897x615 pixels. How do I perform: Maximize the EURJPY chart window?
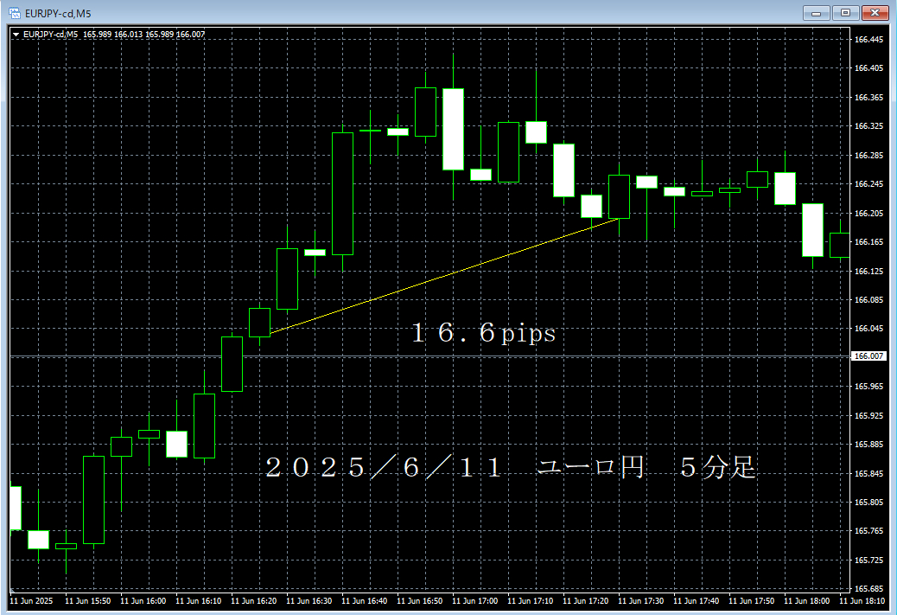[x=845, y=12]
